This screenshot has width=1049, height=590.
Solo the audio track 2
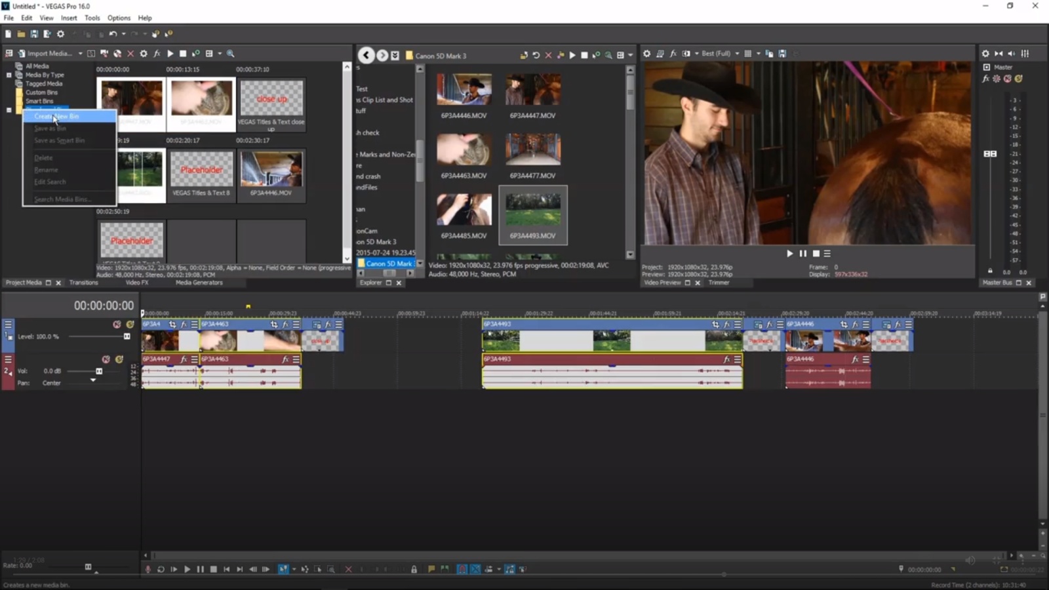pyautogui.click(x=119, y=359)
